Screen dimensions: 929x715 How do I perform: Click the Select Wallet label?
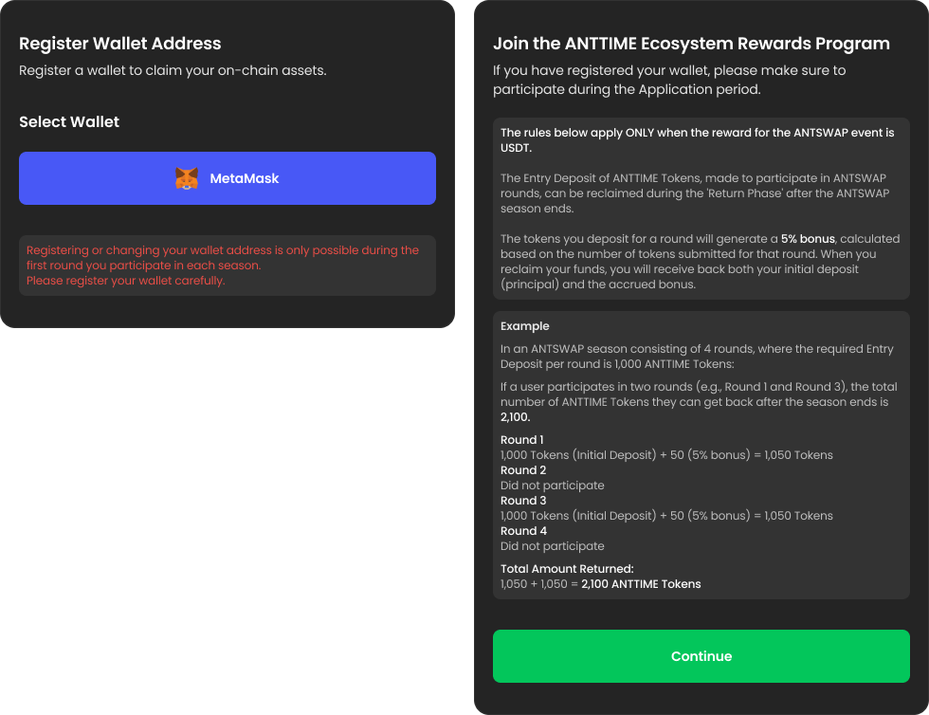coord(69,121)
